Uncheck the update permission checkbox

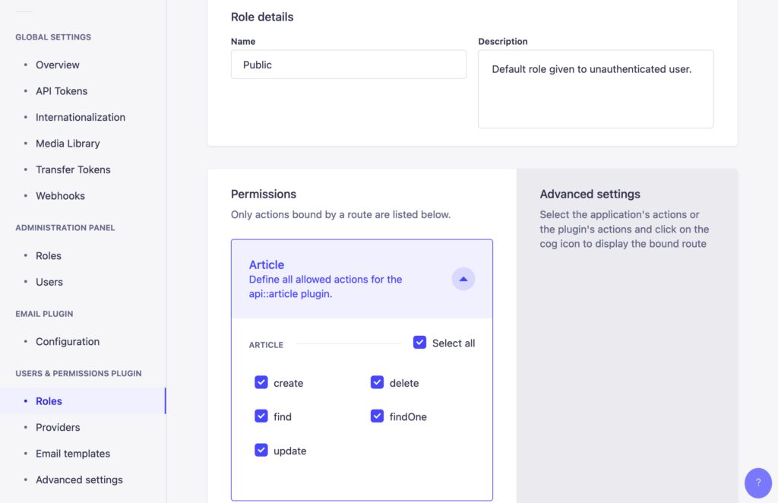tap(261, 450)
